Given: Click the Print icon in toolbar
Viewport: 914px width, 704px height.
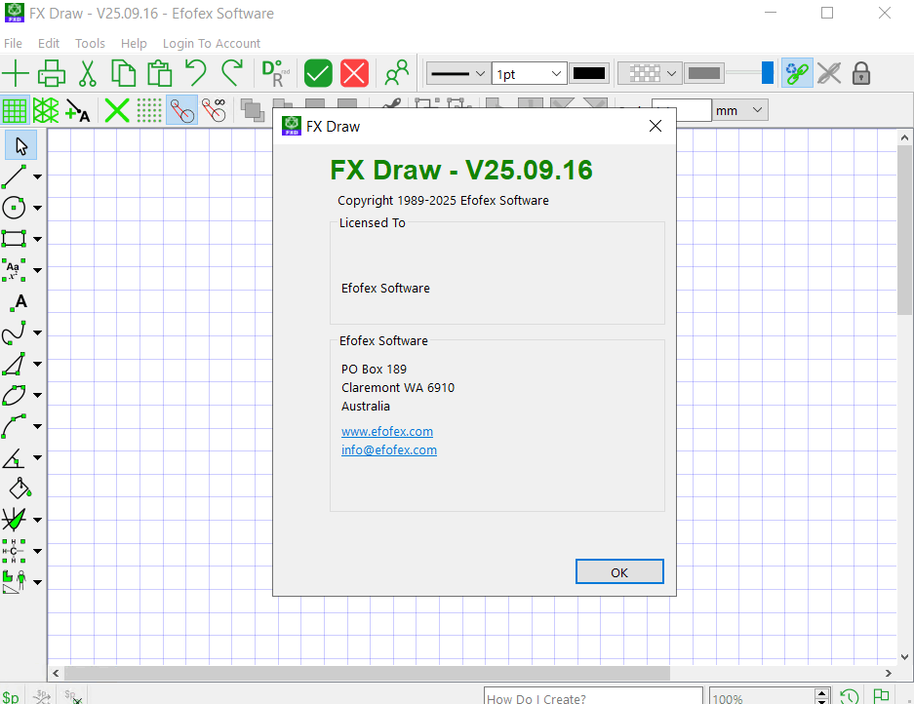Looking at the screenshot, I should click(x=52, y=73).
